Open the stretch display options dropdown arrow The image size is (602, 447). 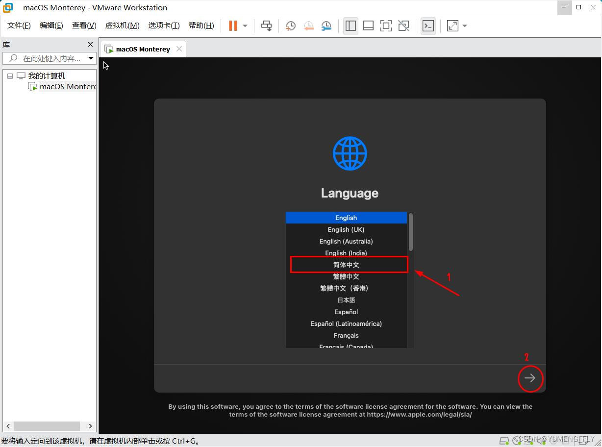(x=465, y=26)
